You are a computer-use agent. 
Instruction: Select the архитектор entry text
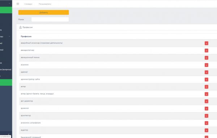(26, 116)
